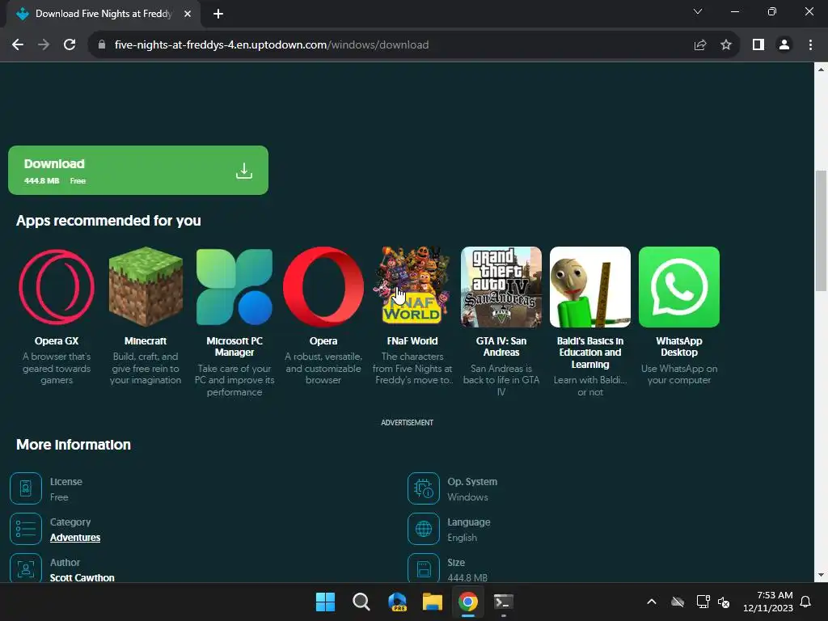Click the scrollbar up arrow
Viewport: 828px width, 621px height.
(821, 70)
